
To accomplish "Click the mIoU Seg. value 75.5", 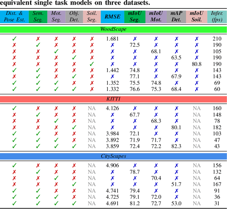I will 135,83.
